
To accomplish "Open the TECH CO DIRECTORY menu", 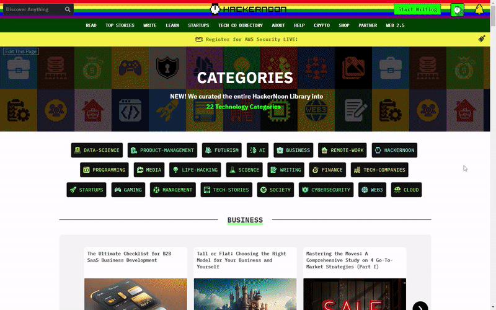I will (x=241, y=25).
